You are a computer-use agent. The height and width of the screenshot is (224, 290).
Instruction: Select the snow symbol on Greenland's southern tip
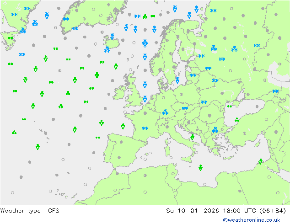[75, 28]
